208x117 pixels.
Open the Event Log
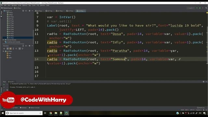tap(201, 108)
